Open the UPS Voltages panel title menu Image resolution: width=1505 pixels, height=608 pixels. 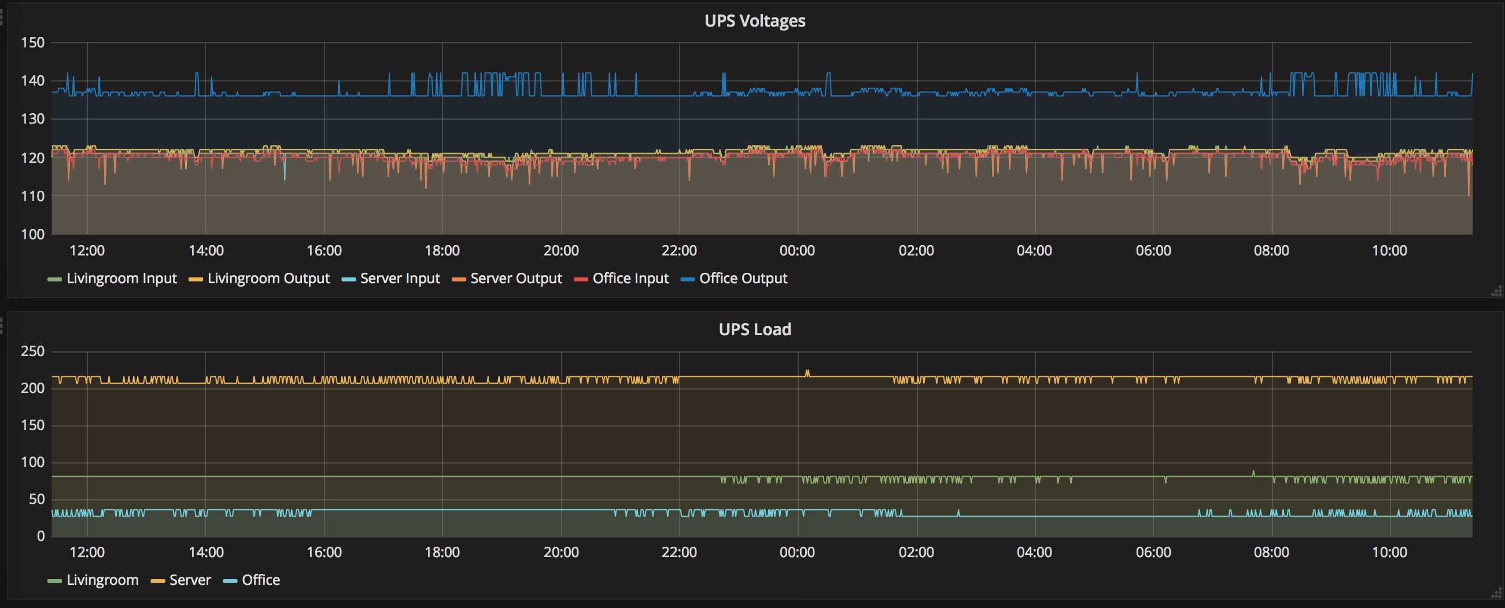point(754,21)
